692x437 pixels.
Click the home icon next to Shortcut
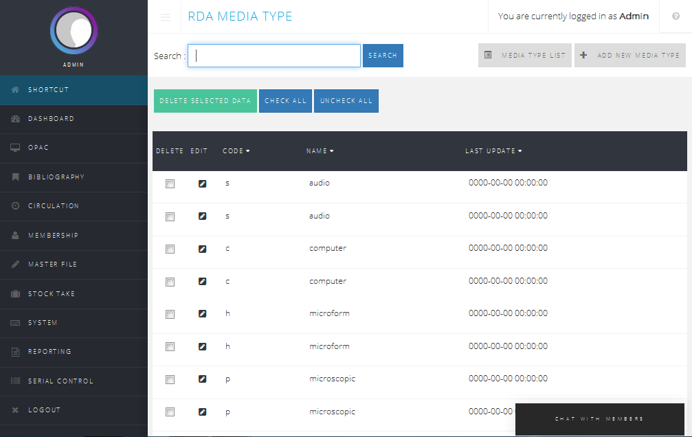[15, 90]
